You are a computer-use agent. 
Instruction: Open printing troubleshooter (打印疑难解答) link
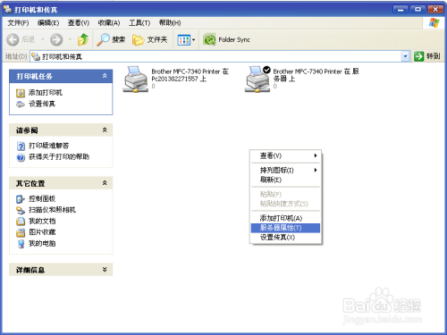pos(48,146)
